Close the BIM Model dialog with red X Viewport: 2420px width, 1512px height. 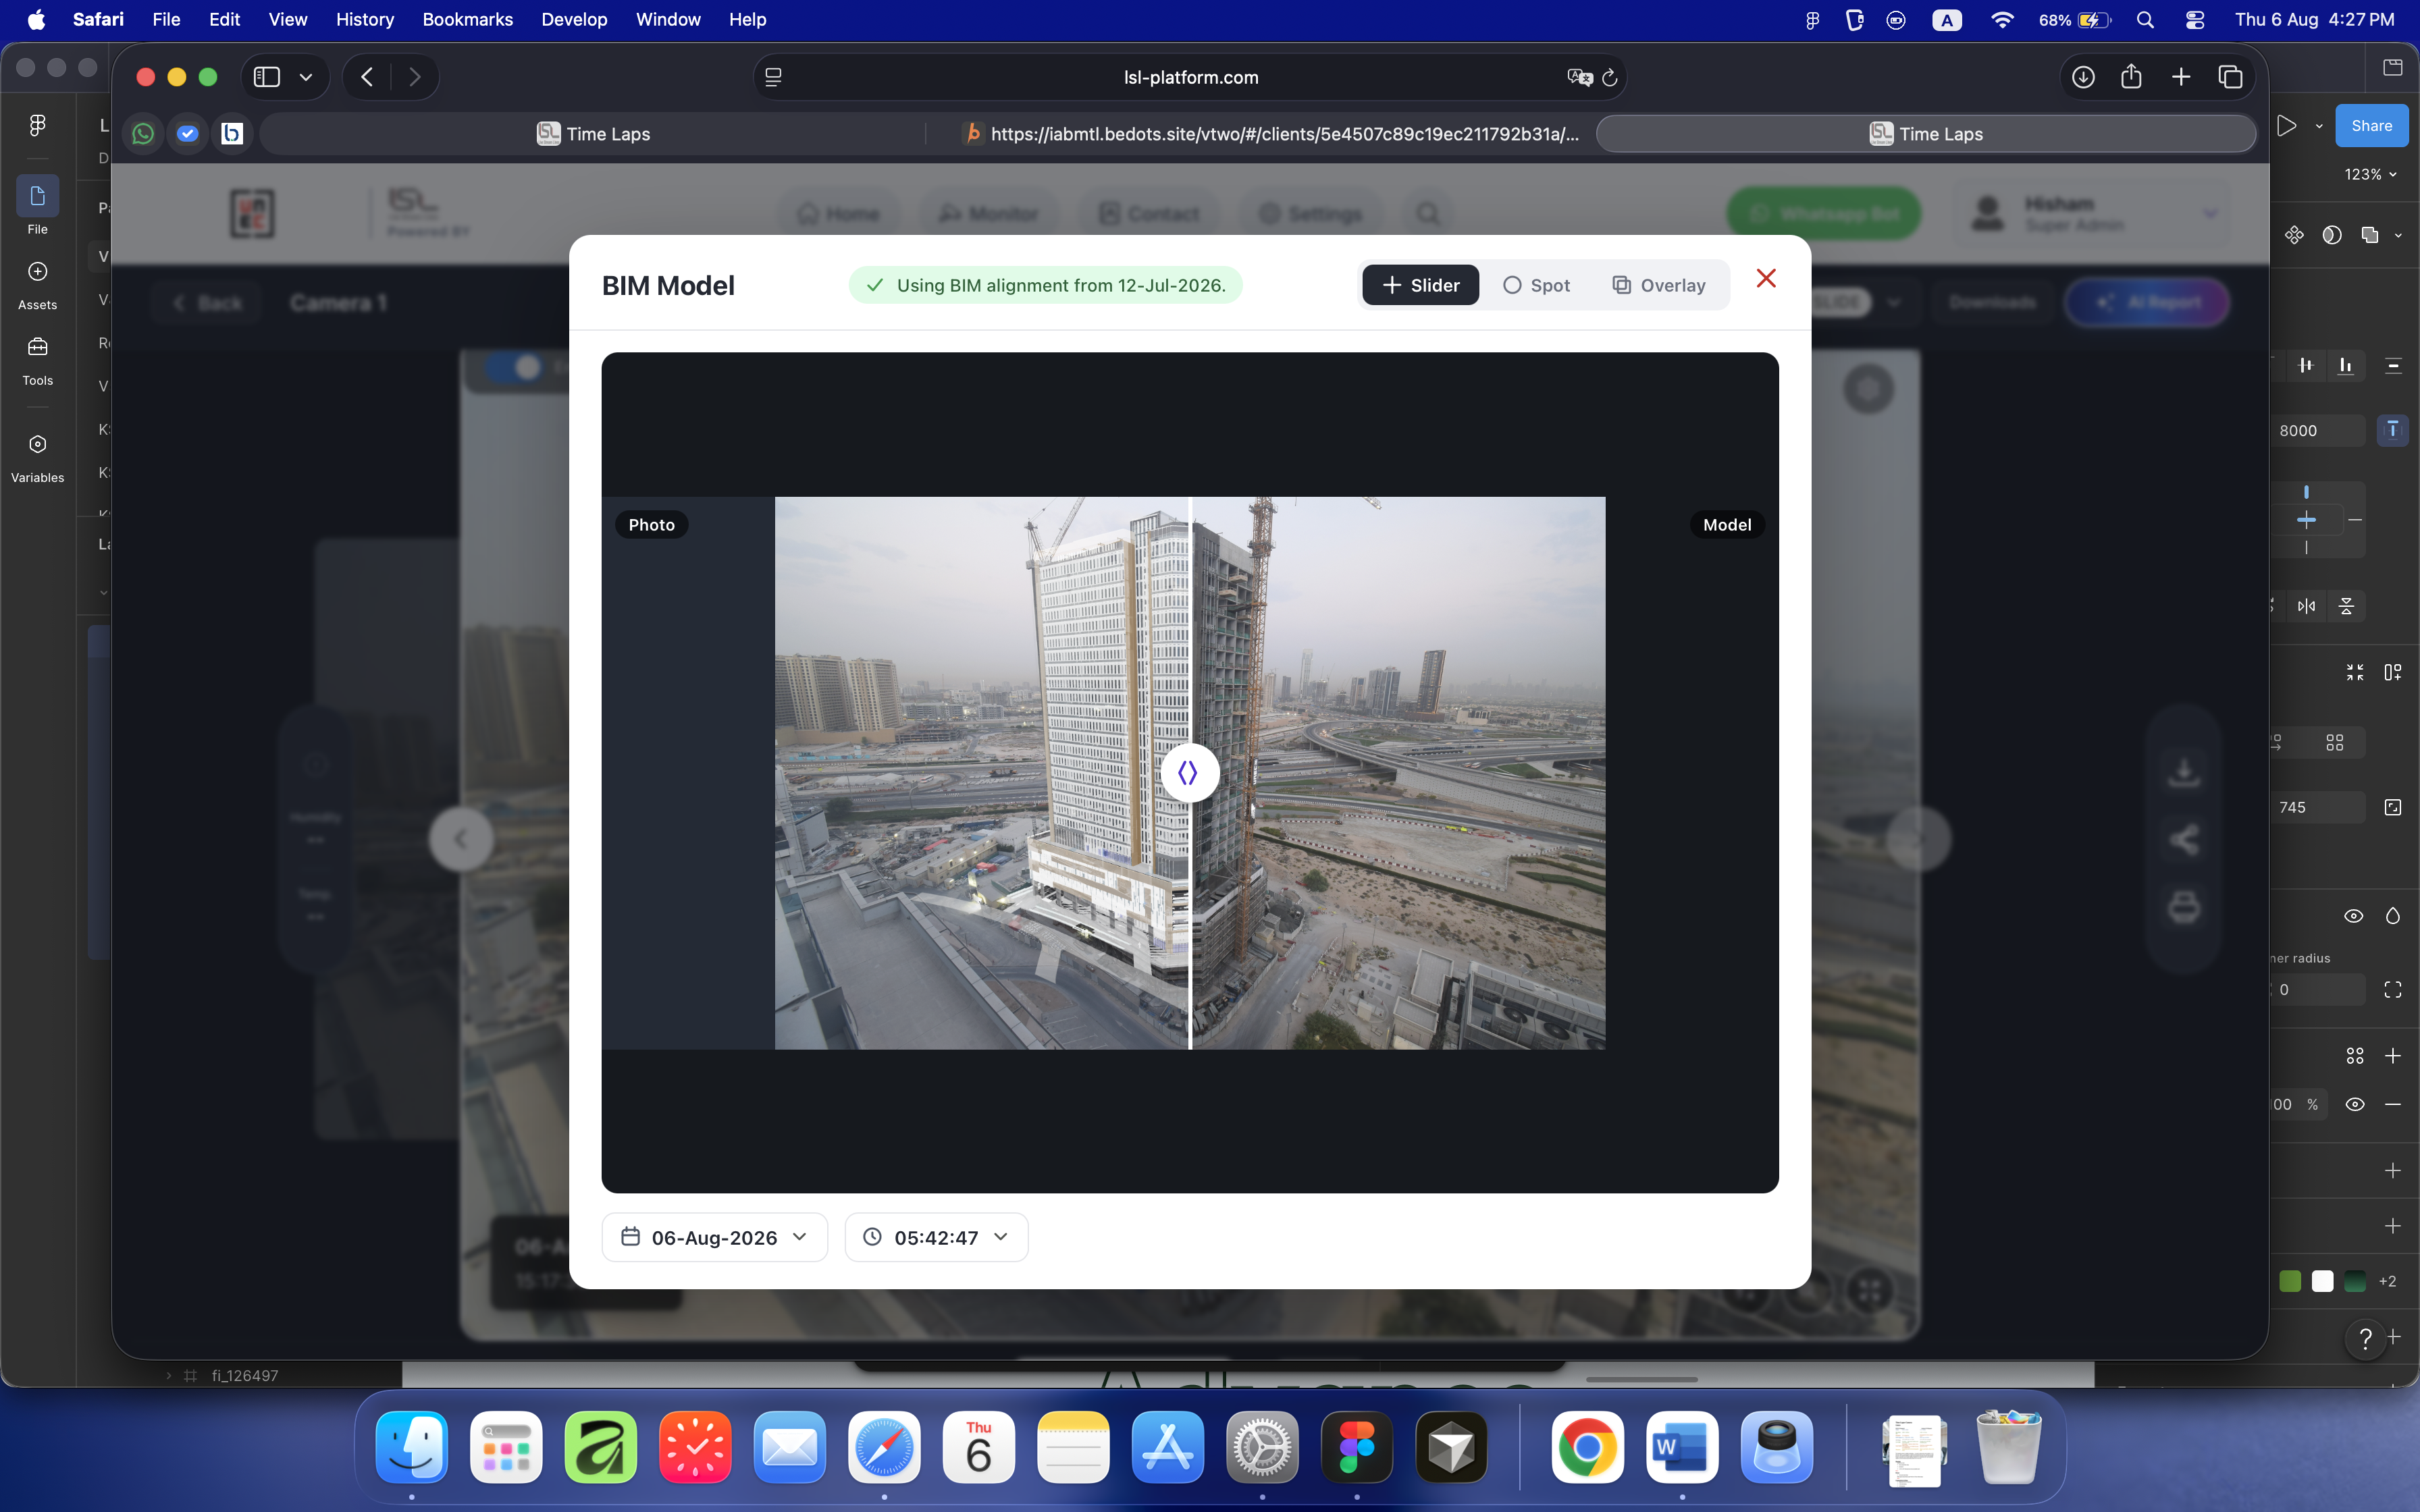pos(1766,279)
